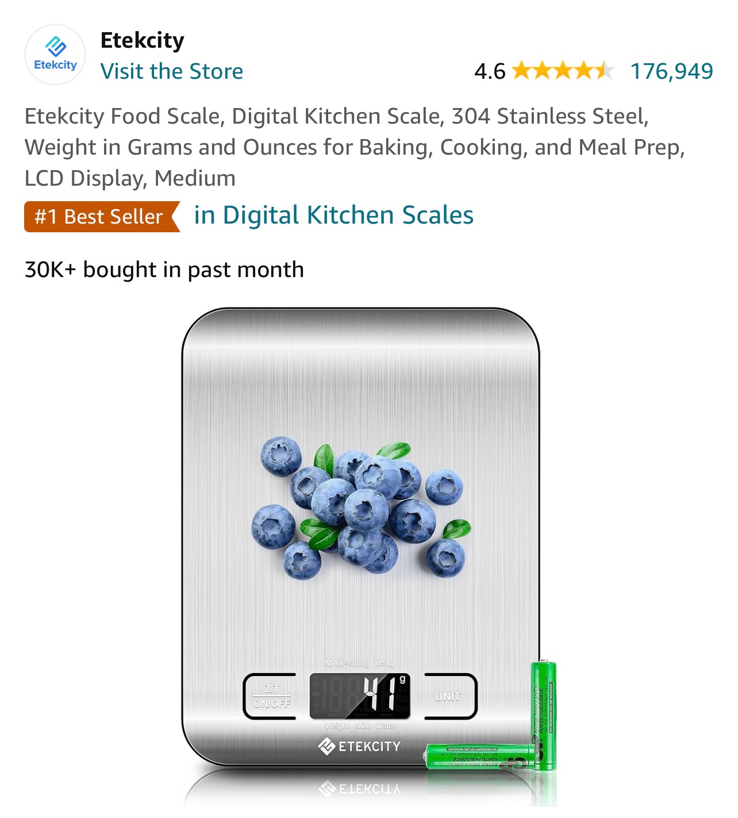Click the 4.6 rating number
This screenshot has height=818, width=738.
coord(490,71)
